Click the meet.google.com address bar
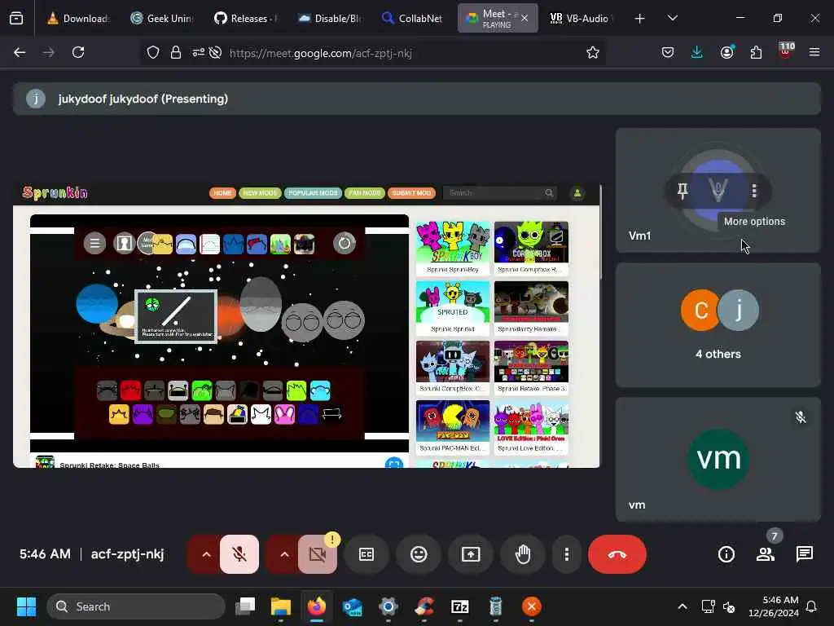834x626 pixels. coord(320,53)
